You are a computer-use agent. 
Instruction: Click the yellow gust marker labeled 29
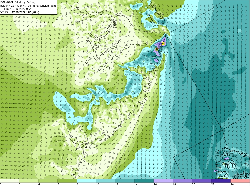pos(163,43)
